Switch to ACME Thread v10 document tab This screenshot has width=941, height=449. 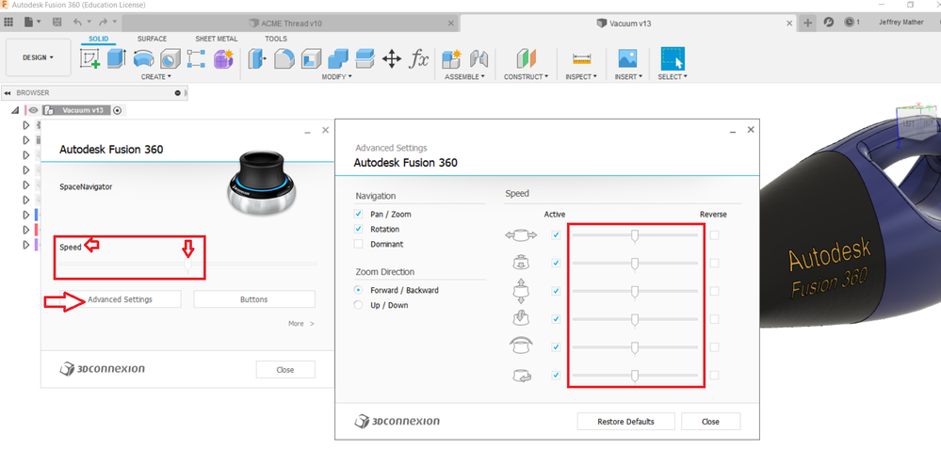pyautogui.click(x=291, y=23)
